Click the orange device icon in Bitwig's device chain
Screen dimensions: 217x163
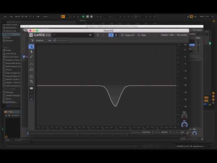point(5,112)
